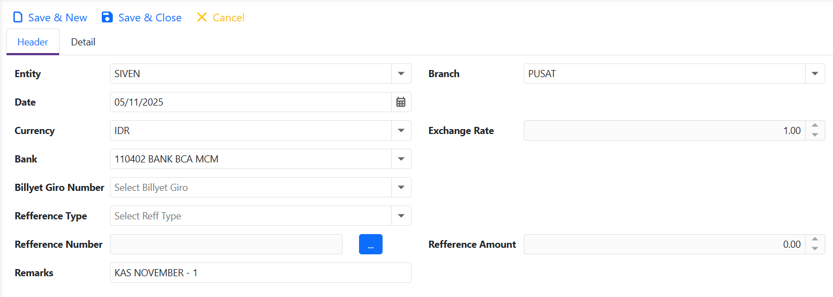
Task: Expand the Currency dropdown arrow
Action: click(x=401, y=131)
